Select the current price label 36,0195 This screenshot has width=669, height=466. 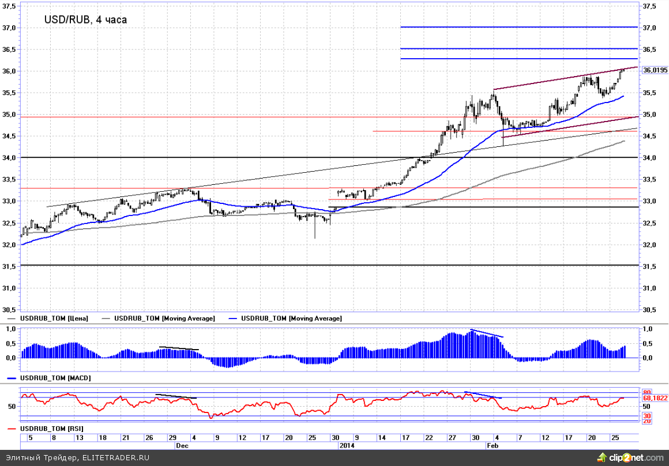pos(655,70)
